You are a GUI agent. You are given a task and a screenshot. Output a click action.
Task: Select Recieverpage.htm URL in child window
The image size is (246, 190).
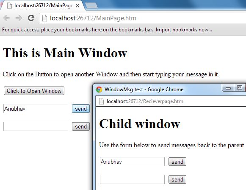(145, 101)
